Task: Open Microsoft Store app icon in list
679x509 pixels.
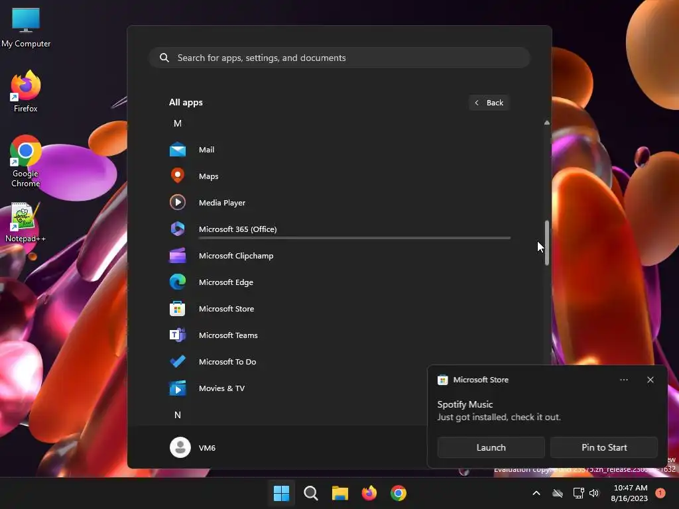Action: click(x=178, y=309)
